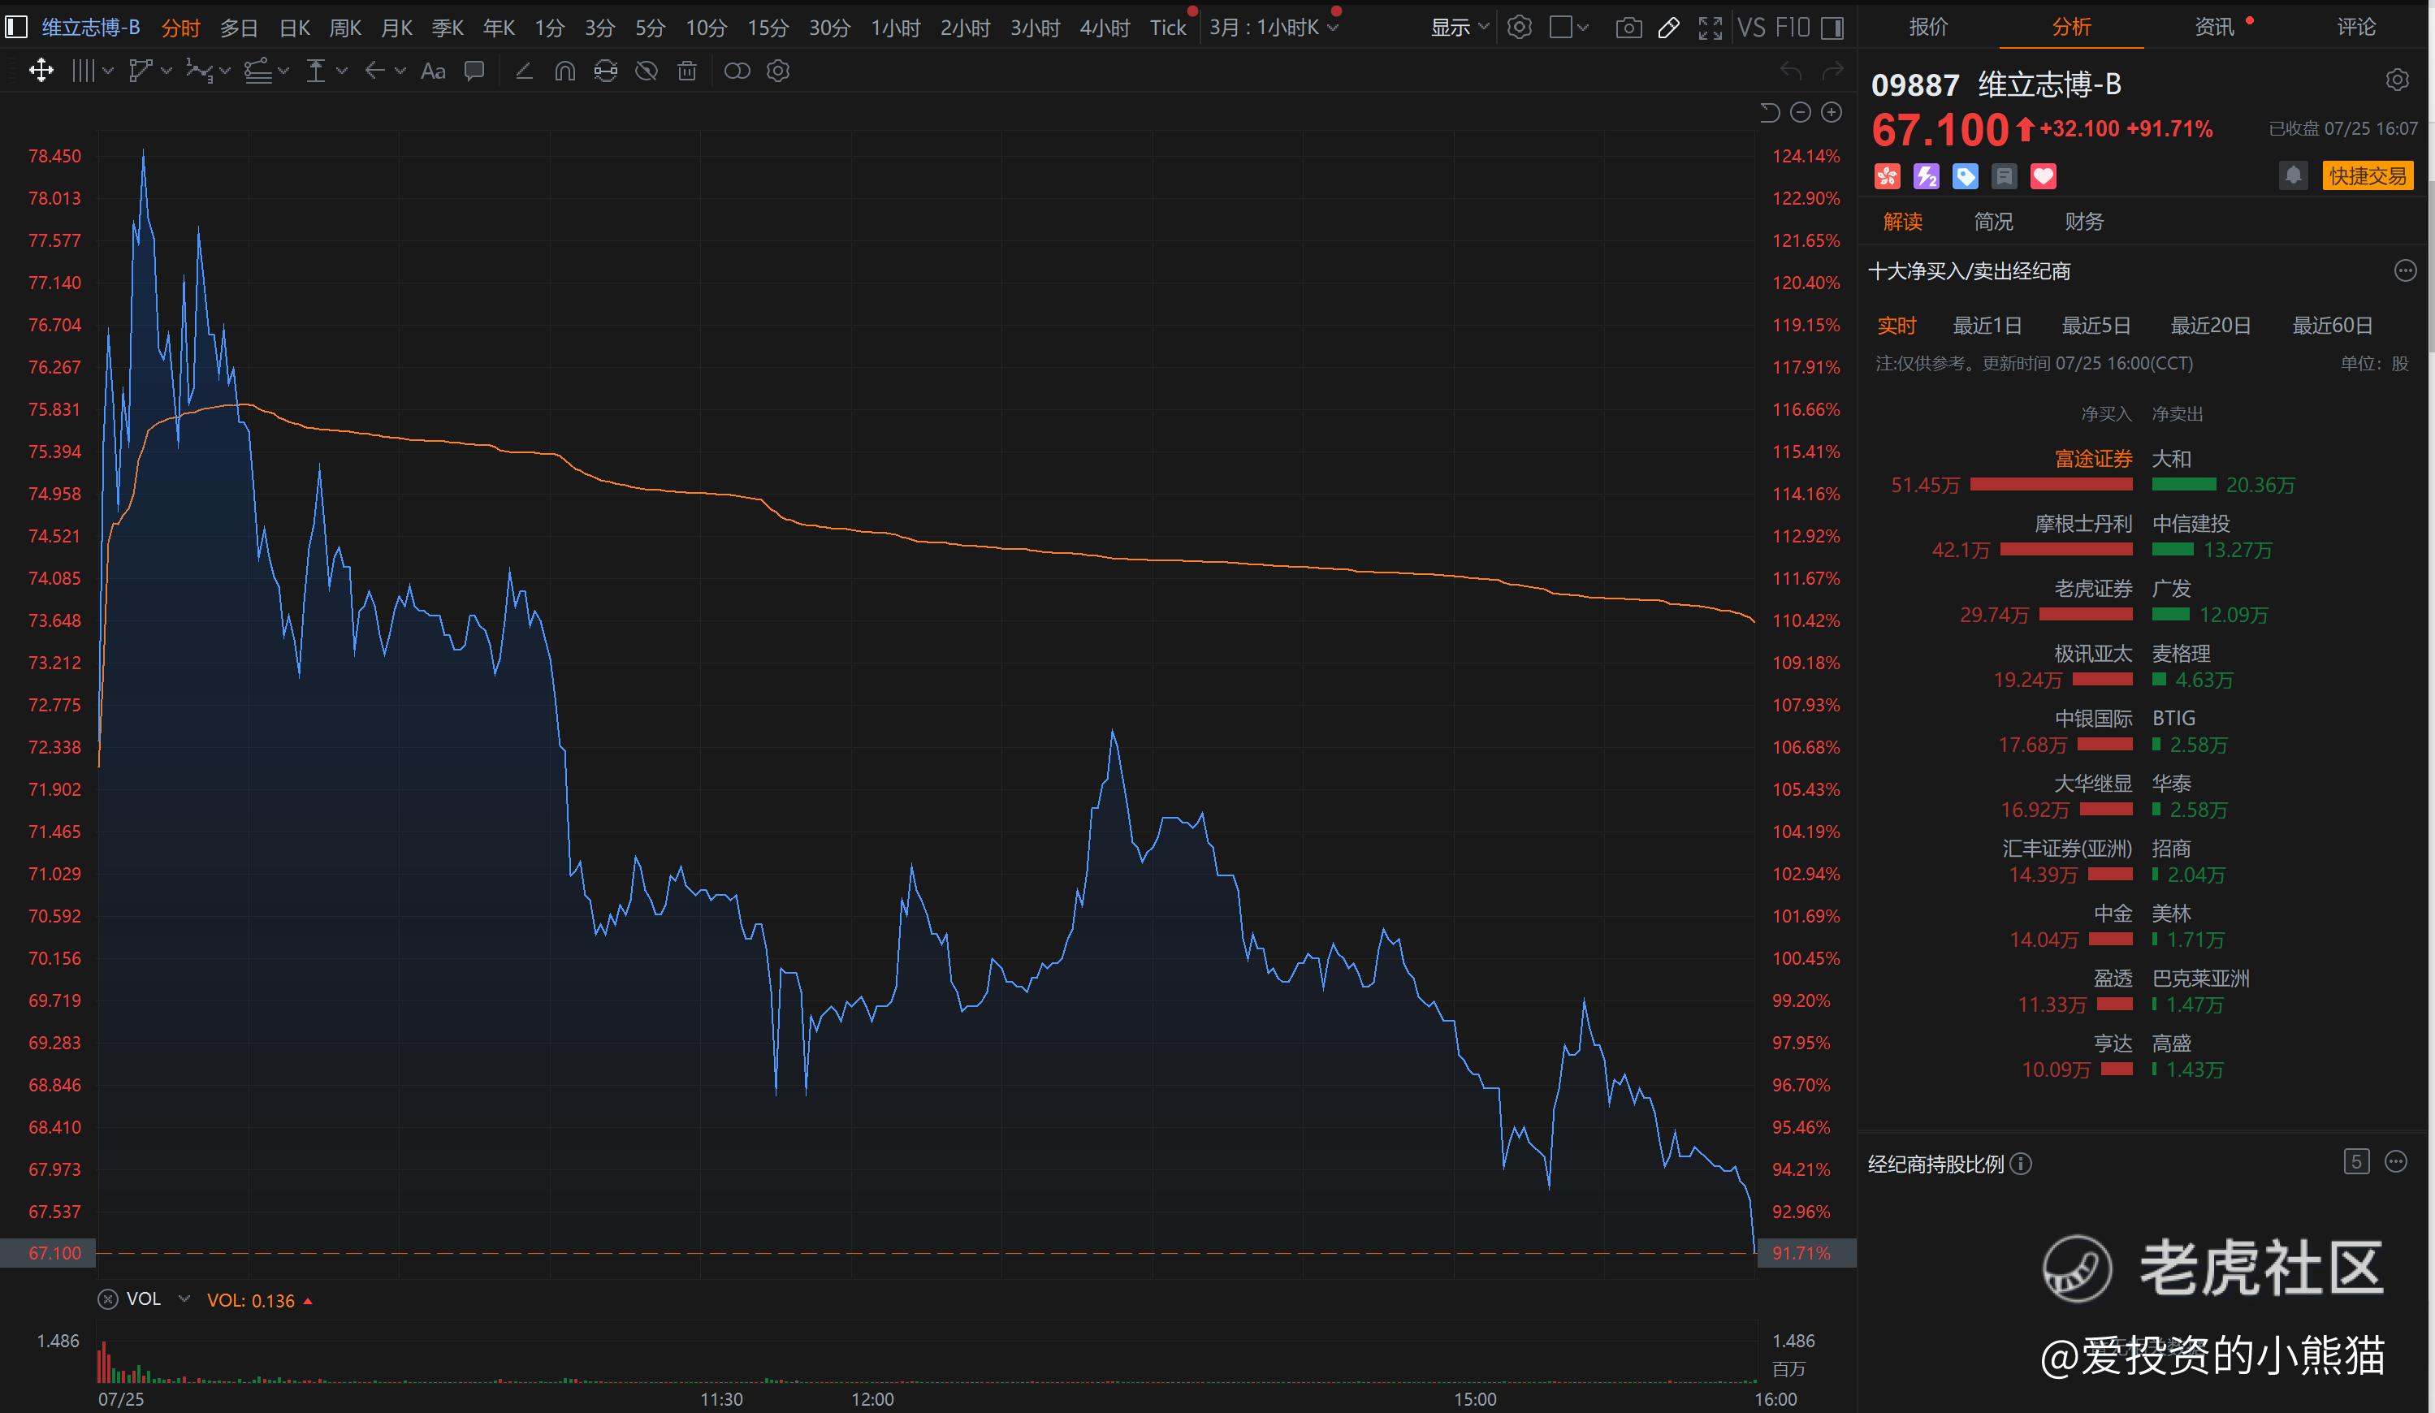2435x1413 pixels.
Task: Zoom out the chart with minus icon
Action: (1800, 112)
